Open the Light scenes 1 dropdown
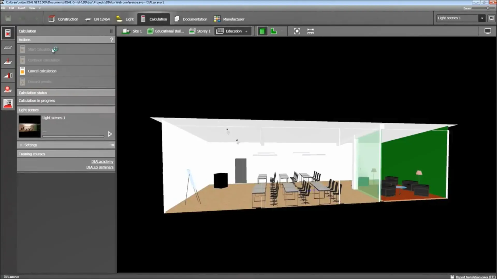497x279 pixels. (x=482, y=18)
